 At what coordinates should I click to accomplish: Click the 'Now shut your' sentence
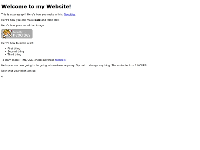(19, 71)
